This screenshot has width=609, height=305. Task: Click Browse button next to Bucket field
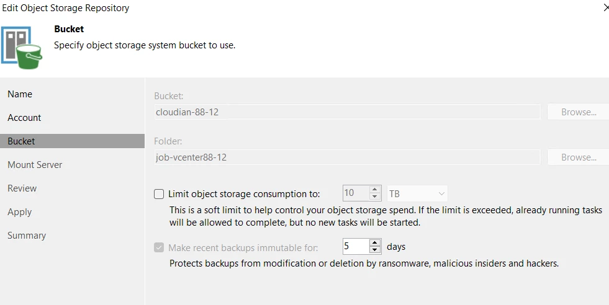(x=578, y=112)
